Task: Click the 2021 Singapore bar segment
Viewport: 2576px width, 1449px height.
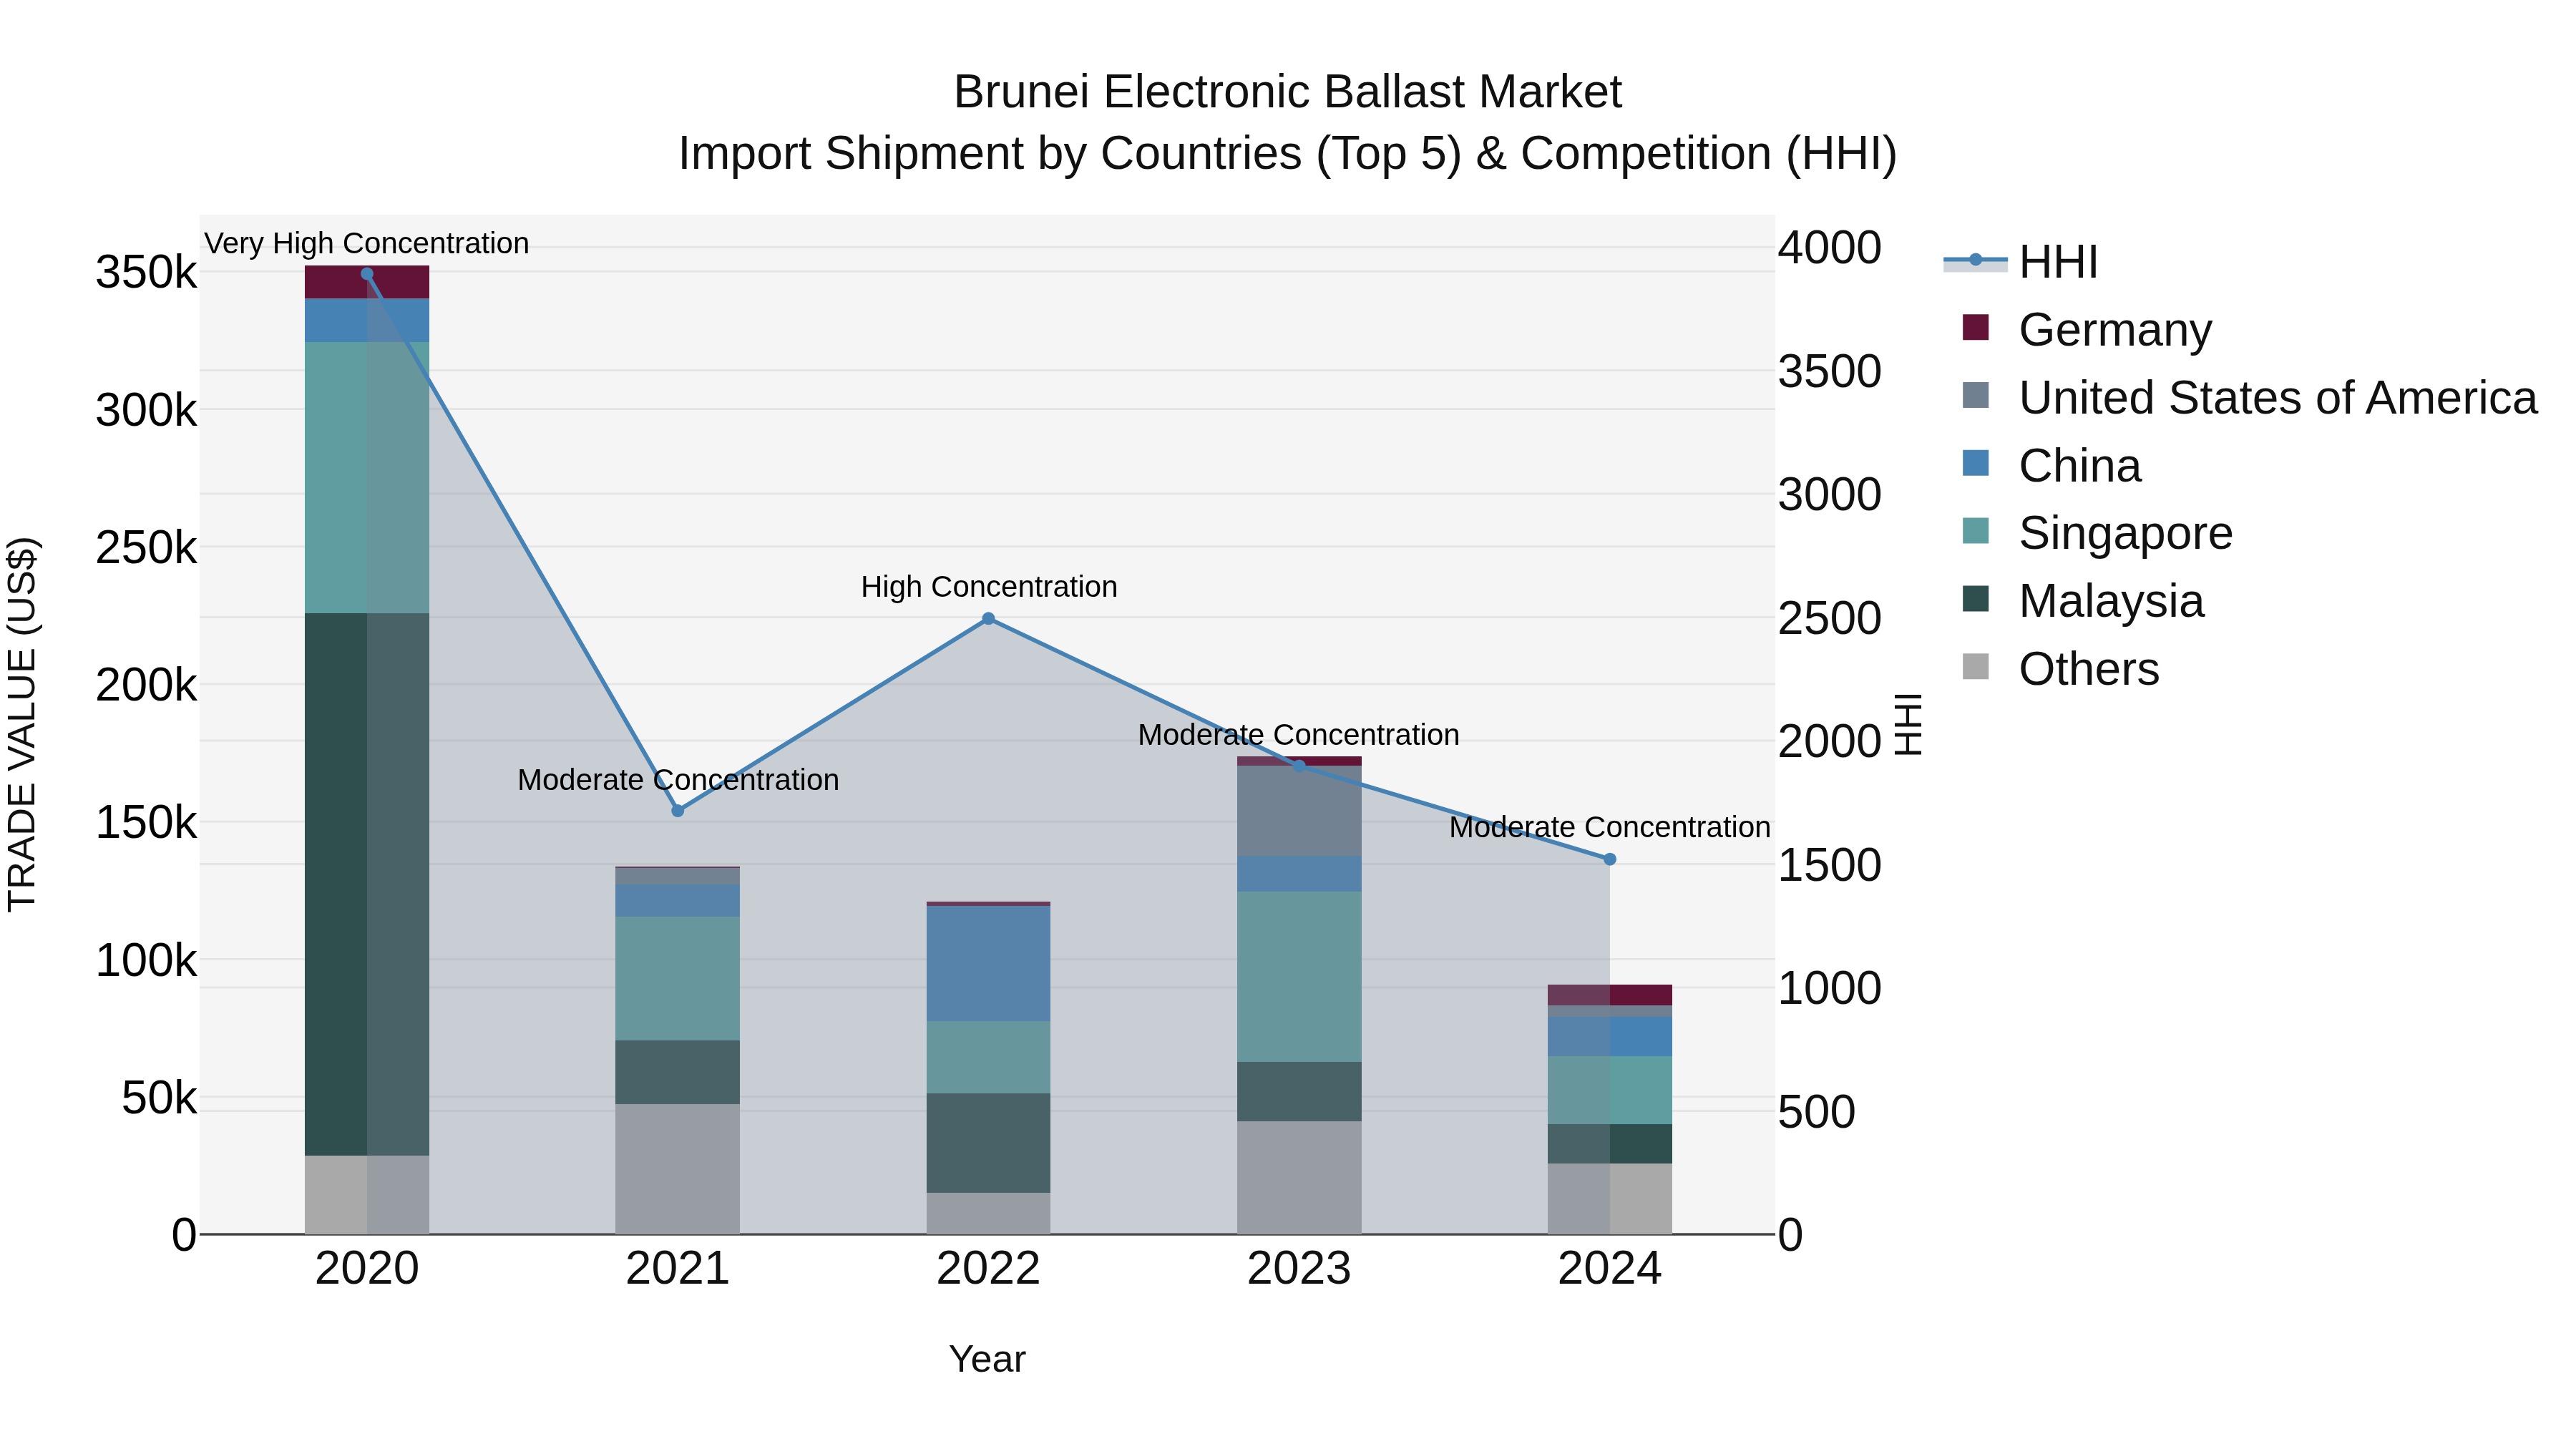Action: coord(678,979)
